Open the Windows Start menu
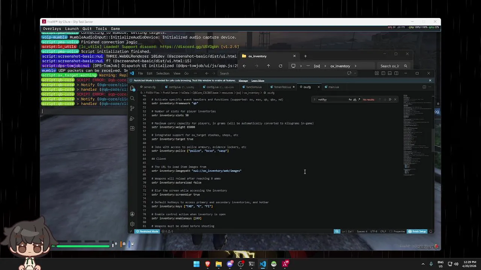481x270 pixels. [x=197, y=264]
